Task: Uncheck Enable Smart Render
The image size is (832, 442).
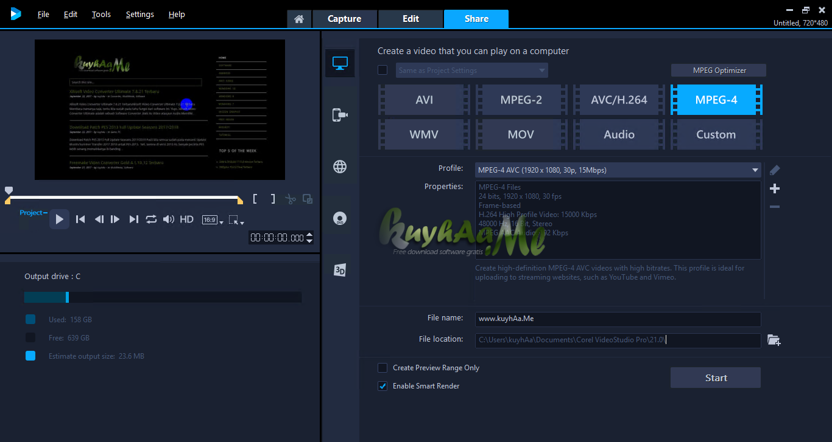Action: coord(383,386)
